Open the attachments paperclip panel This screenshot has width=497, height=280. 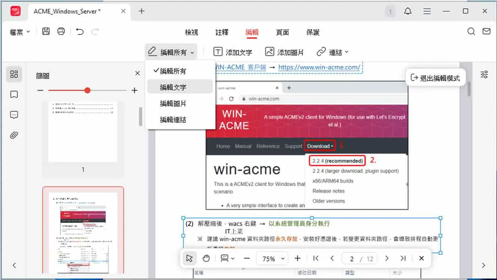click(14, 135)
